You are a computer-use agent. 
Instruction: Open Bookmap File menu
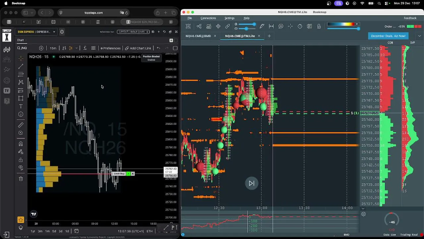[x=189, y=18]
